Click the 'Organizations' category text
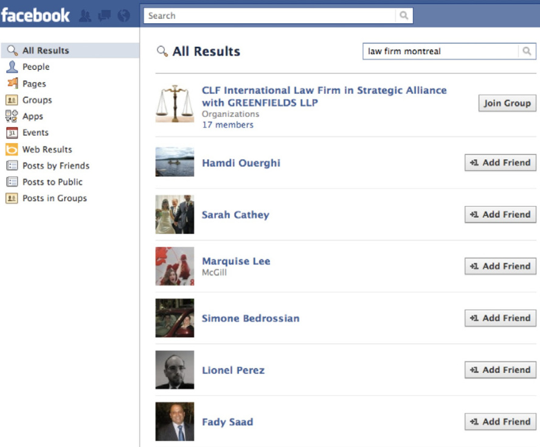Image resolution: width=540 pixels, height=447 pixels. tap(230, 114)
